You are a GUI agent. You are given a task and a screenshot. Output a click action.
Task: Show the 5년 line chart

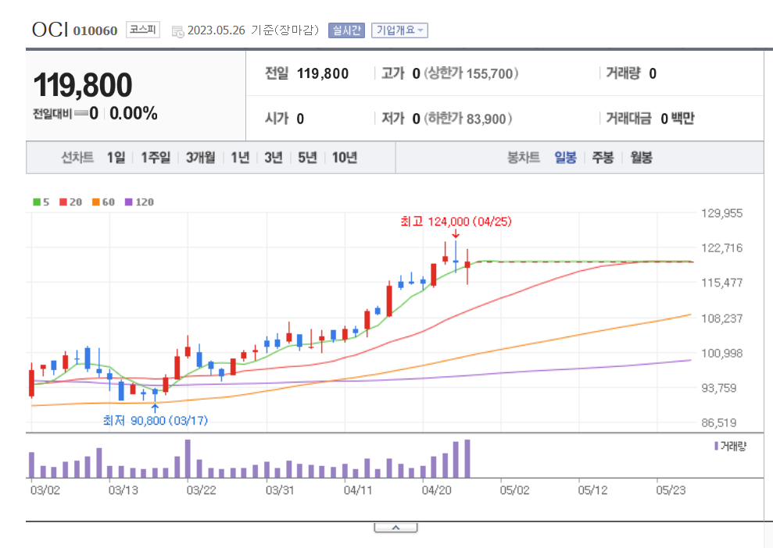click(307, 158)
